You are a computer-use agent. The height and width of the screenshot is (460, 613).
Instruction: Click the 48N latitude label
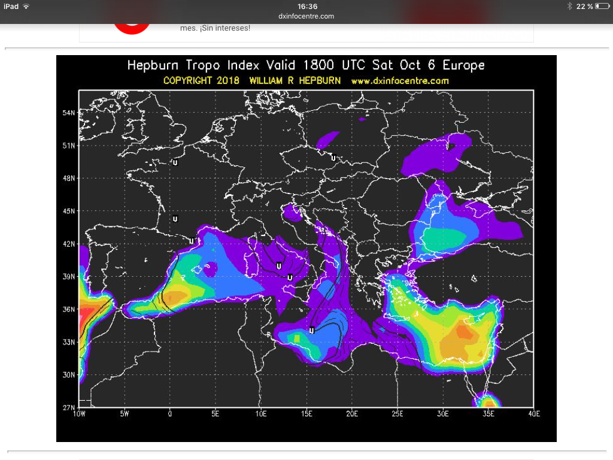68,178
